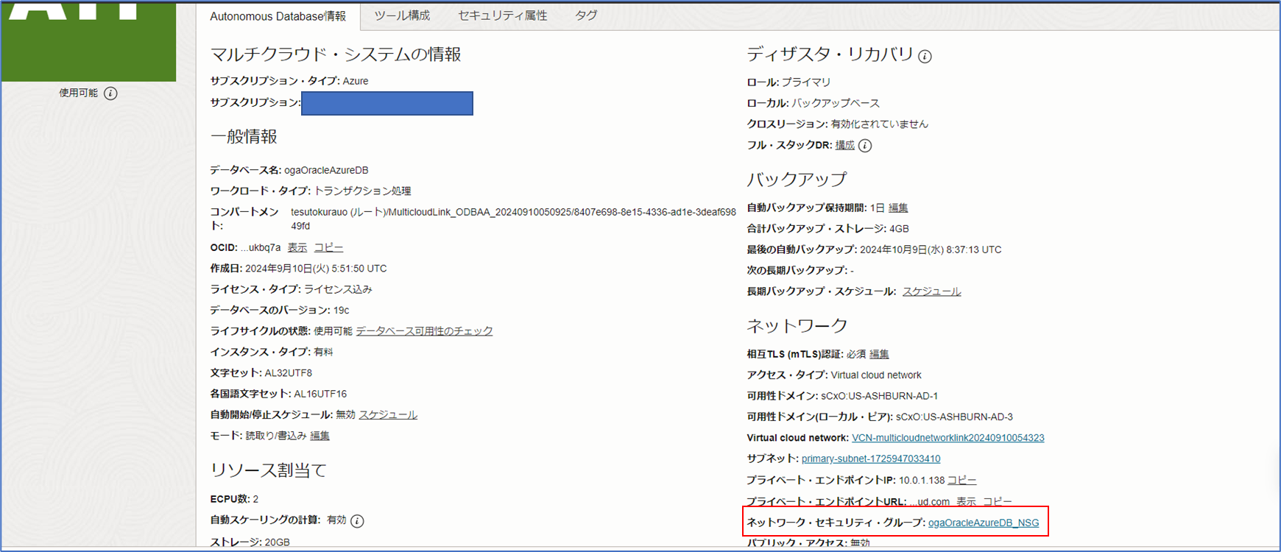This screenshot has height=552, width=1281.
Task: Click 編集 link next to モード
Action: tap(320, 436)
